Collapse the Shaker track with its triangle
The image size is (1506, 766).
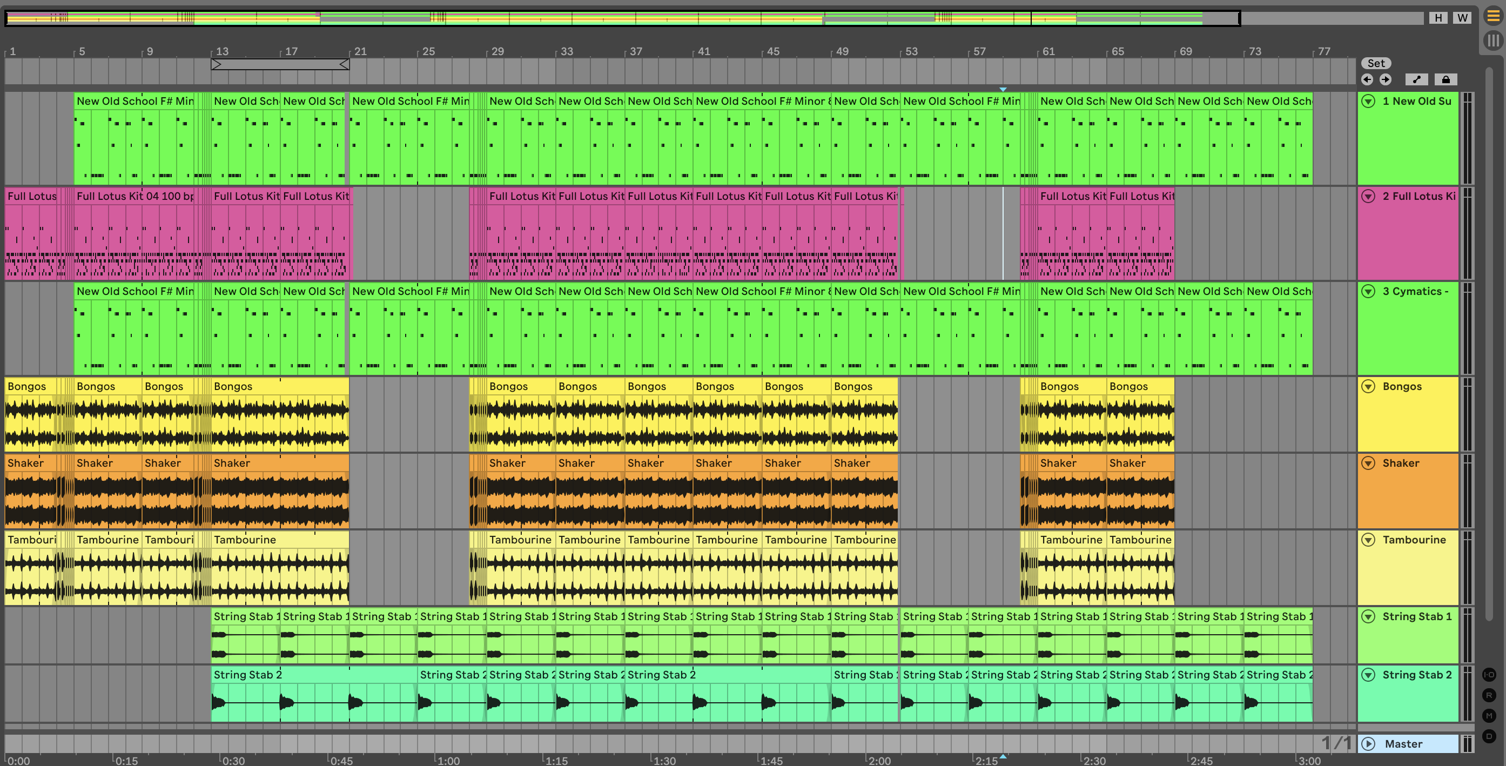(x=1368, y=463)
